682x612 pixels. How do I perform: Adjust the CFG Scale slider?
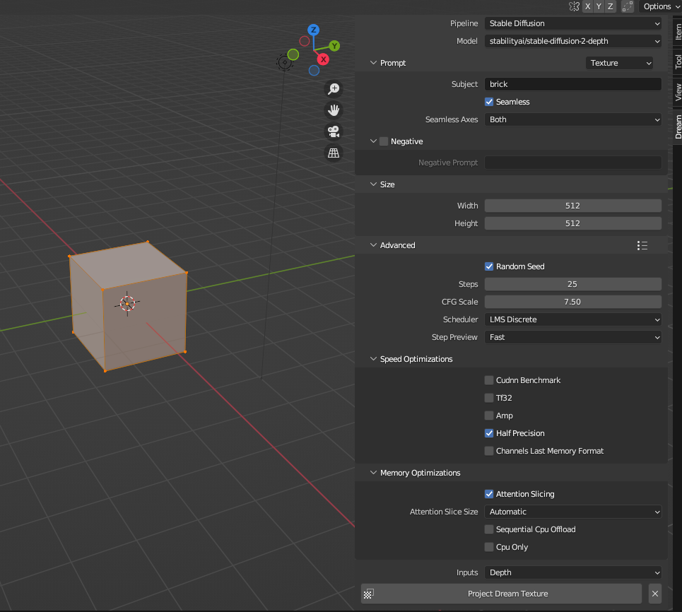click(x=572, y=302)
